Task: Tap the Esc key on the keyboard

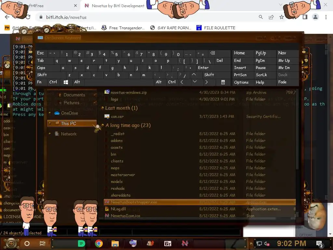Action: coord(41,53)
